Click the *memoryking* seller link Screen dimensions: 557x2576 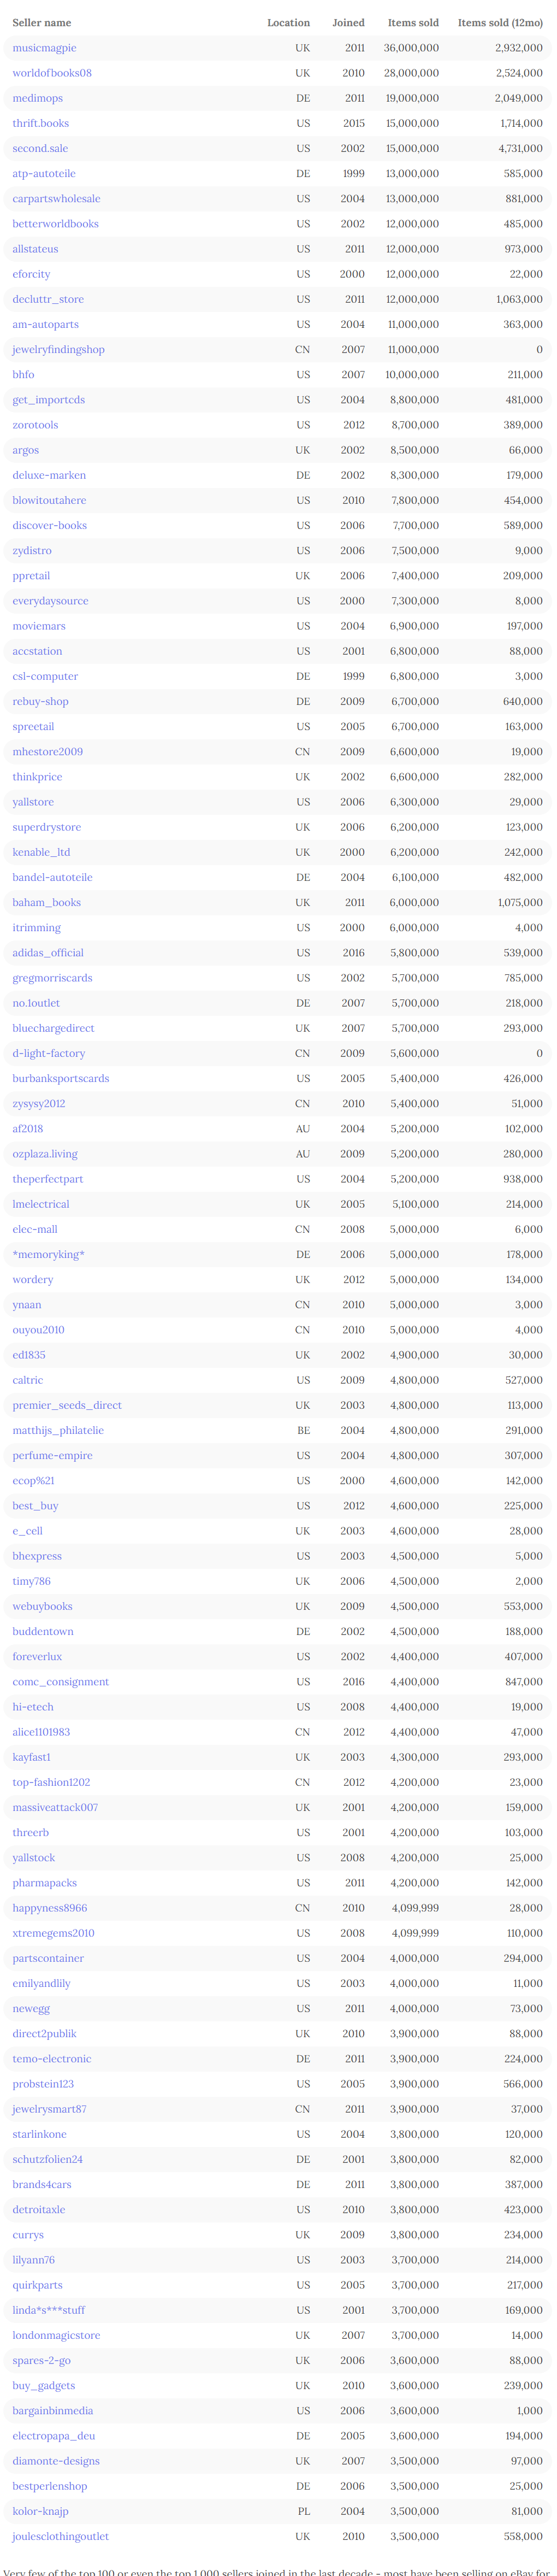point(48,1254)
